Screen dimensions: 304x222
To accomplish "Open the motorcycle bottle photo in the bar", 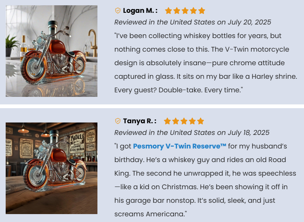I will point(51,168).
